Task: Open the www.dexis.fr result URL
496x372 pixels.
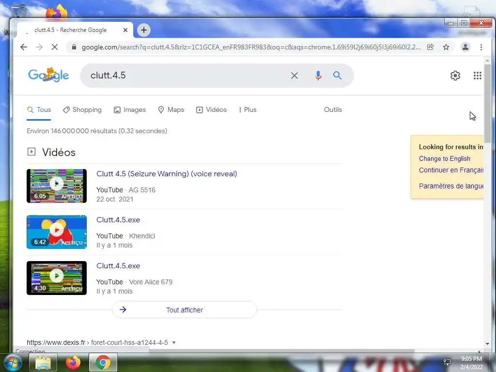Action: [x=97, y=342]
